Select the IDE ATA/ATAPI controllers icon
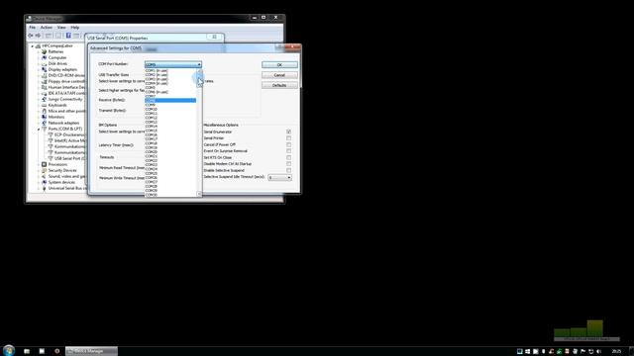This screenshot has height=356, width=634. tap(44, 93)
